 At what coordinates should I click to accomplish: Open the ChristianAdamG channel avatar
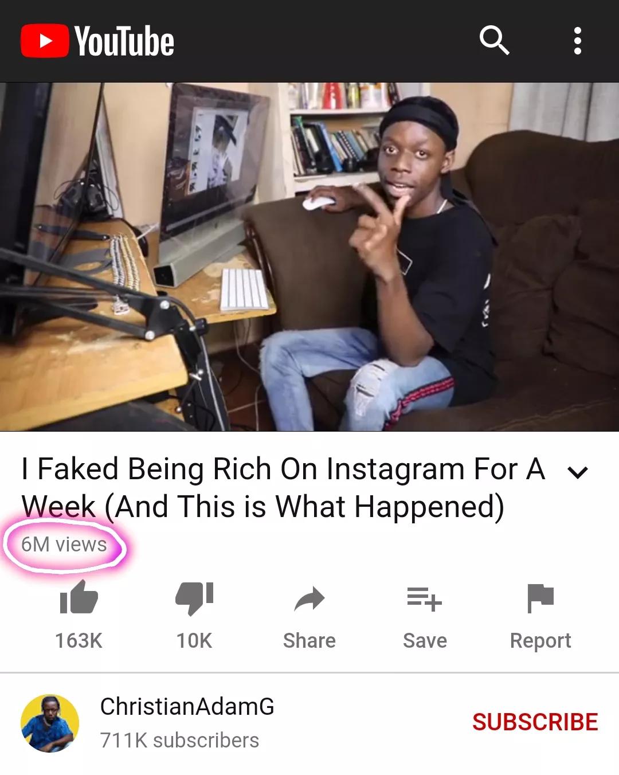click(x=50, y=723)
